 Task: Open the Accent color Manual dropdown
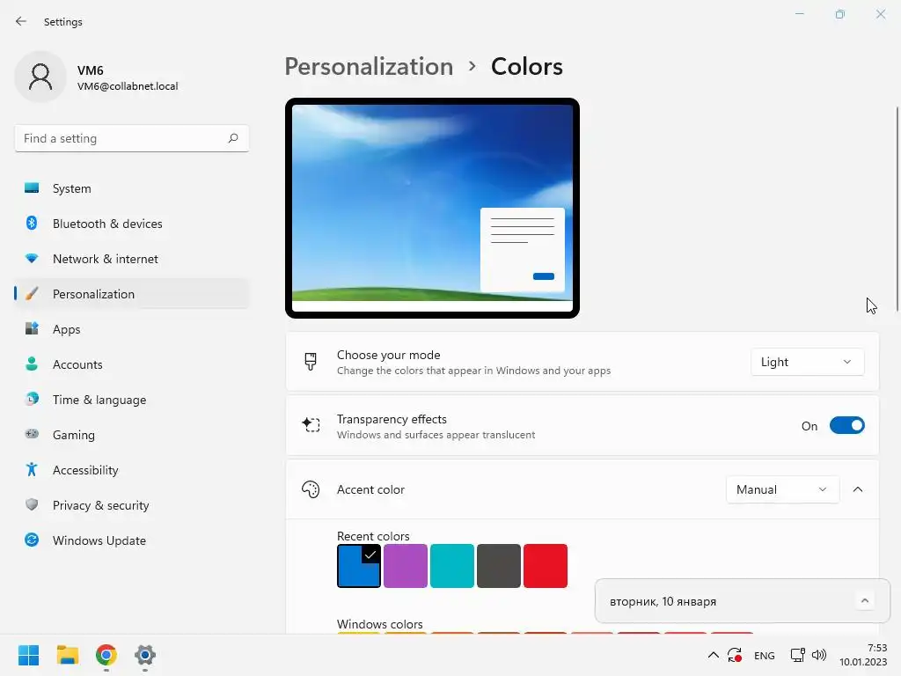[782, 489]
